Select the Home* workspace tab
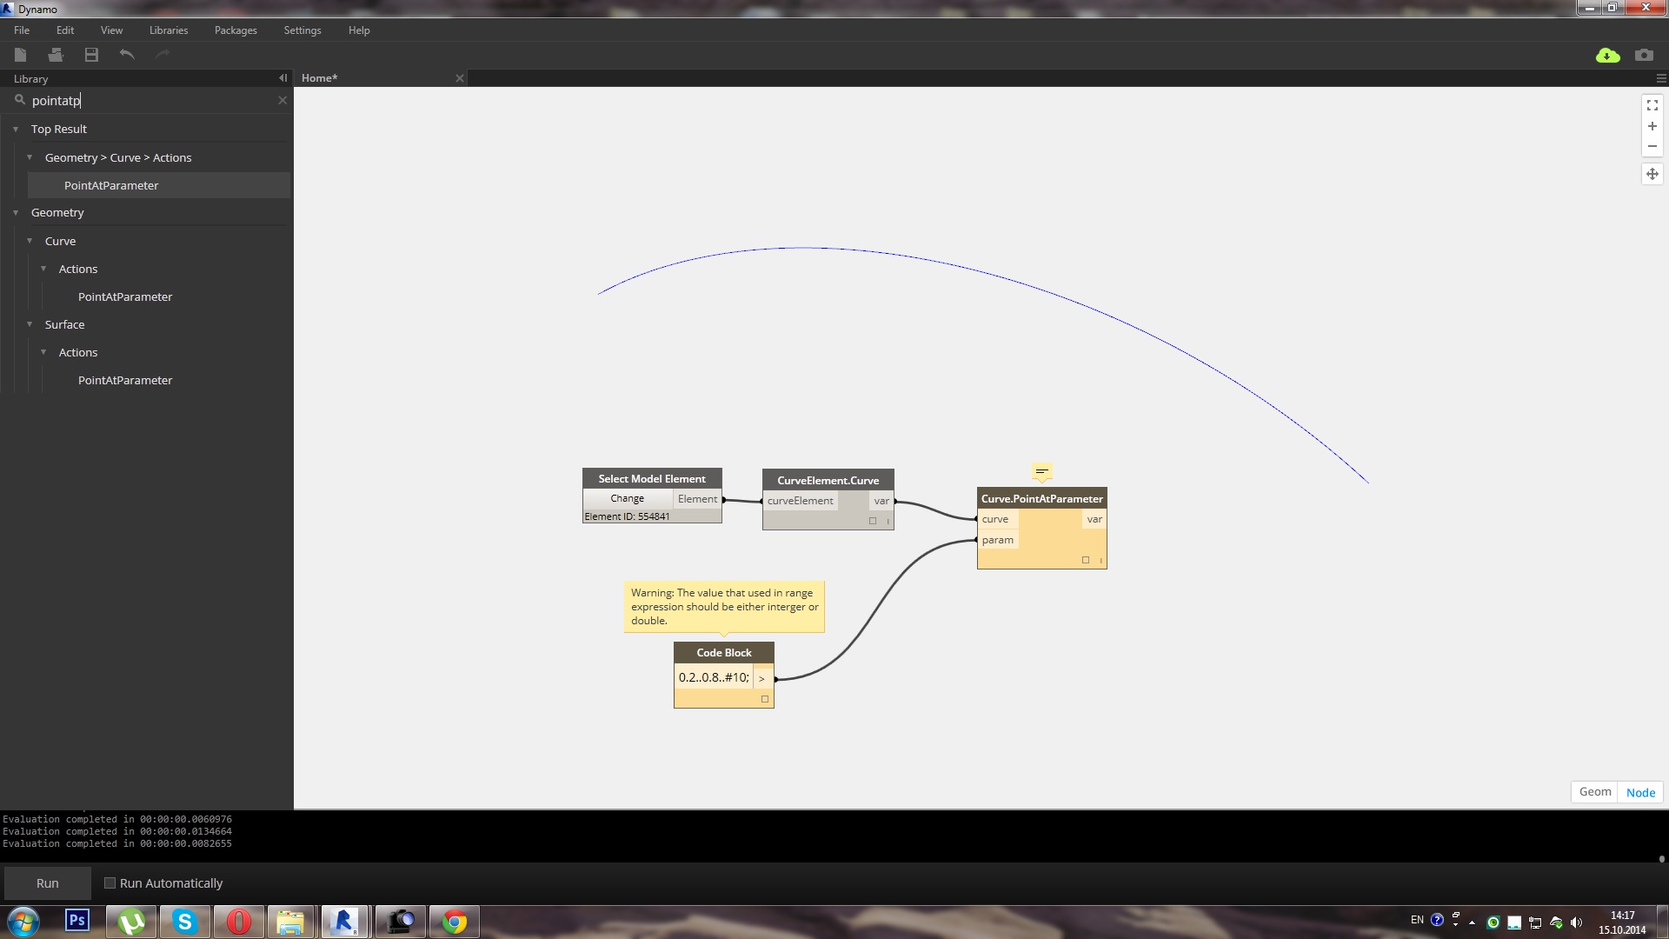The width and height of the screenshot is (1669, 939). tap(318, 77)
